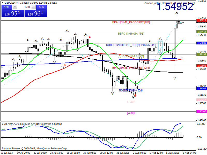207x155 pixels.
Task: Click the Expert Advisor smiley face icon
Action: [193, 3]
